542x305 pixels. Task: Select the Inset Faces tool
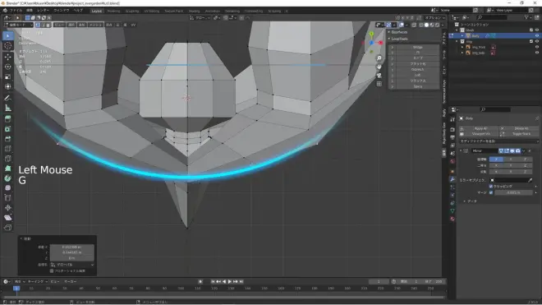(8, 129)
